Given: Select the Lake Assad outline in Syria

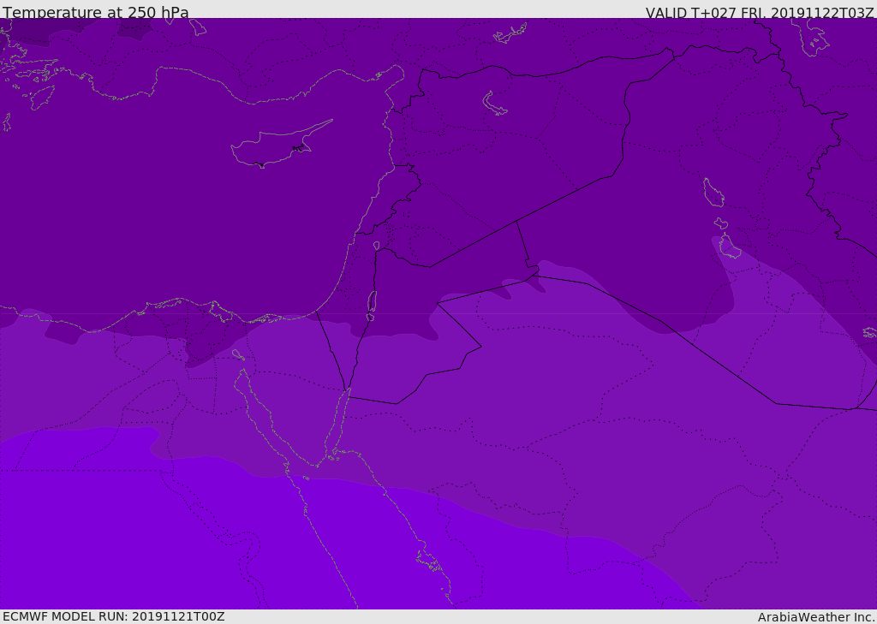Looking at the screenshot, I should click(495, 104).
